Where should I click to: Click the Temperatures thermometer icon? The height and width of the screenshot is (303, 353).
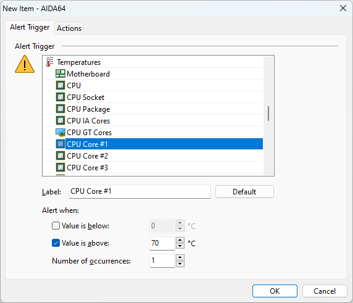pos(49,62)
